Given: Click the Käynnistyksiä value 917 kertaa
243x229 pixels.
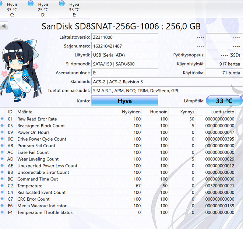Looking at the screenshot, I should coord(224,64).
